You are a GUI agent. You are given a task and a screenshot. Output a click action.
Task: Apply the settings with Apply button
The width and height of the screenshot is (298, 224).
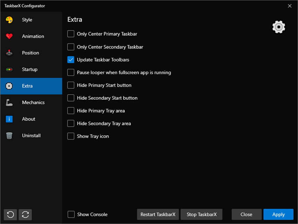point(279,215)
